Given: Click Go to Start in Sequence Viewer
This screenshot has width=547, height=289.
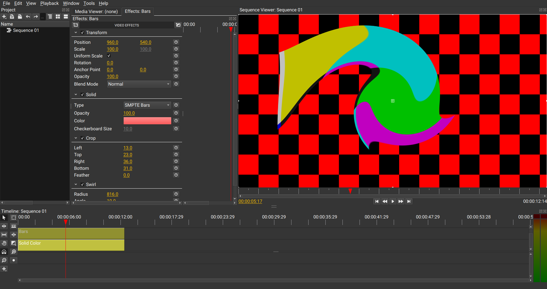Looking at the screenshot, I should tap(377, 201).
